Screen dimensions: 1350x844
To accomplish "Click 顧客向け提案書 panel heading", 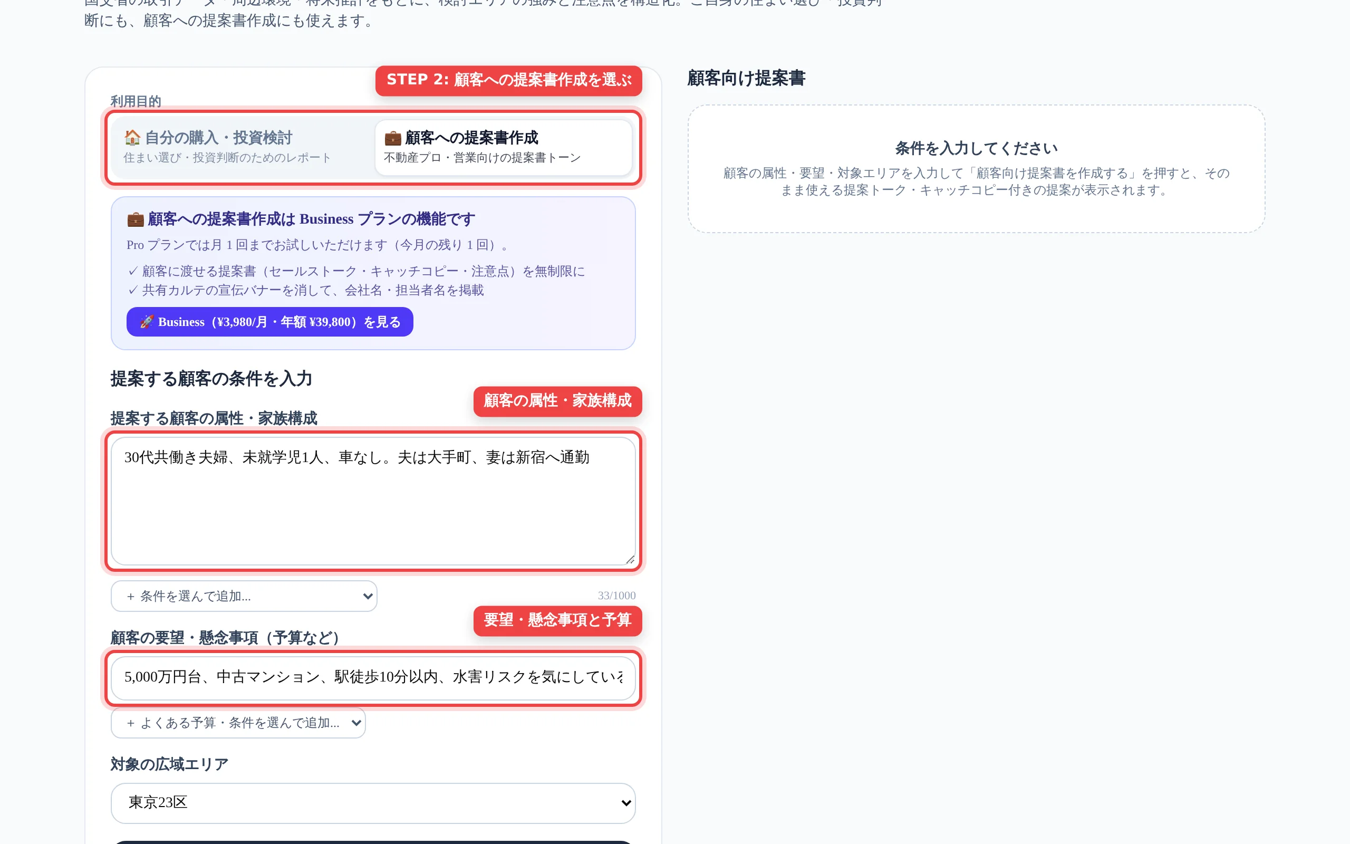I will tap(746, 78).
